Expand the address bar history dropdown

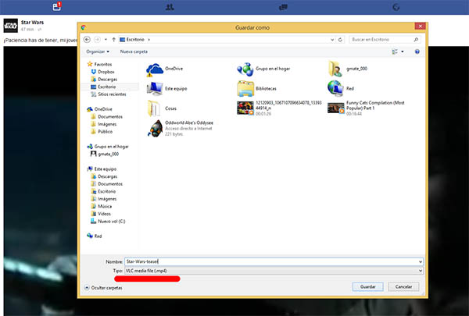332,40
